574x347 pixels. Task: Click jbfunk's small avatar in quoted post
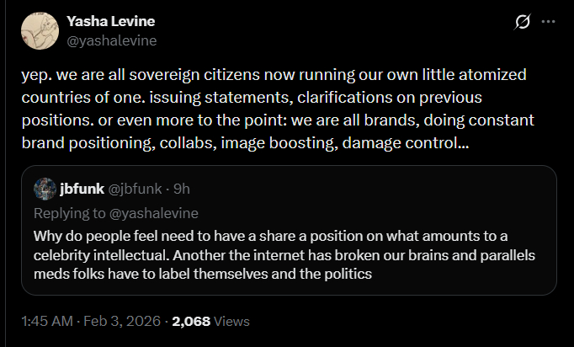coord(44,188)
